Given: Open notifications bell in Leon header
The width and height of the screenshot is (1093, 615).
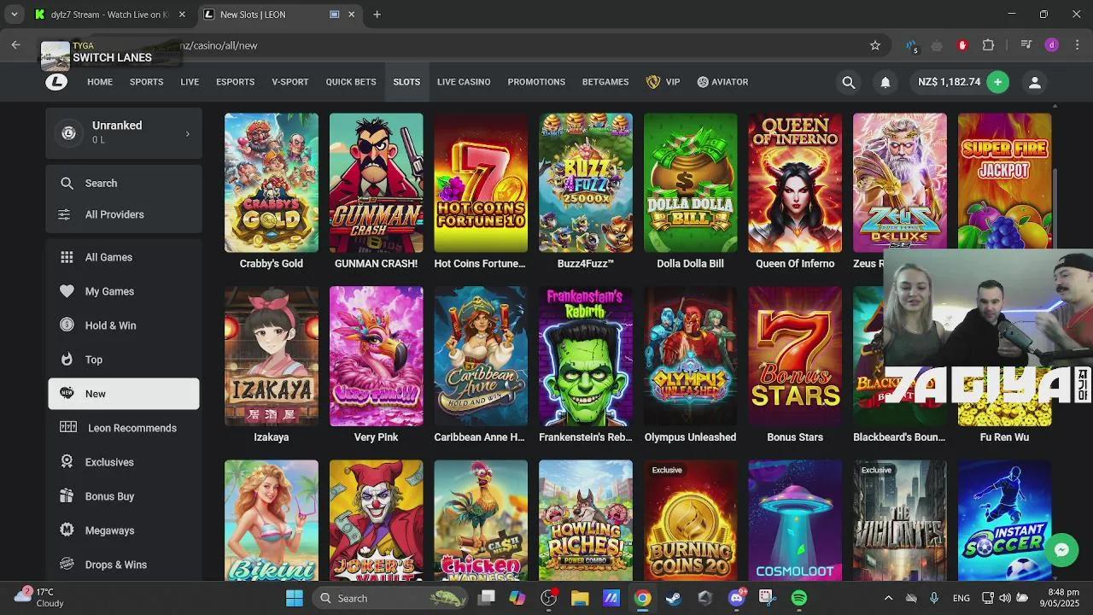Looking at the screenshot, I should 886,82.
